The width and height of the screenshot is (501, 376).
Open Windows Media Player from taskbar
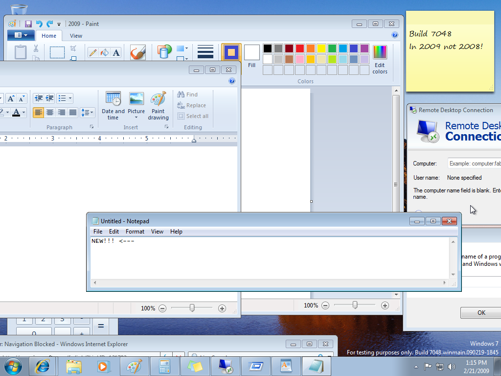[104, 366]
